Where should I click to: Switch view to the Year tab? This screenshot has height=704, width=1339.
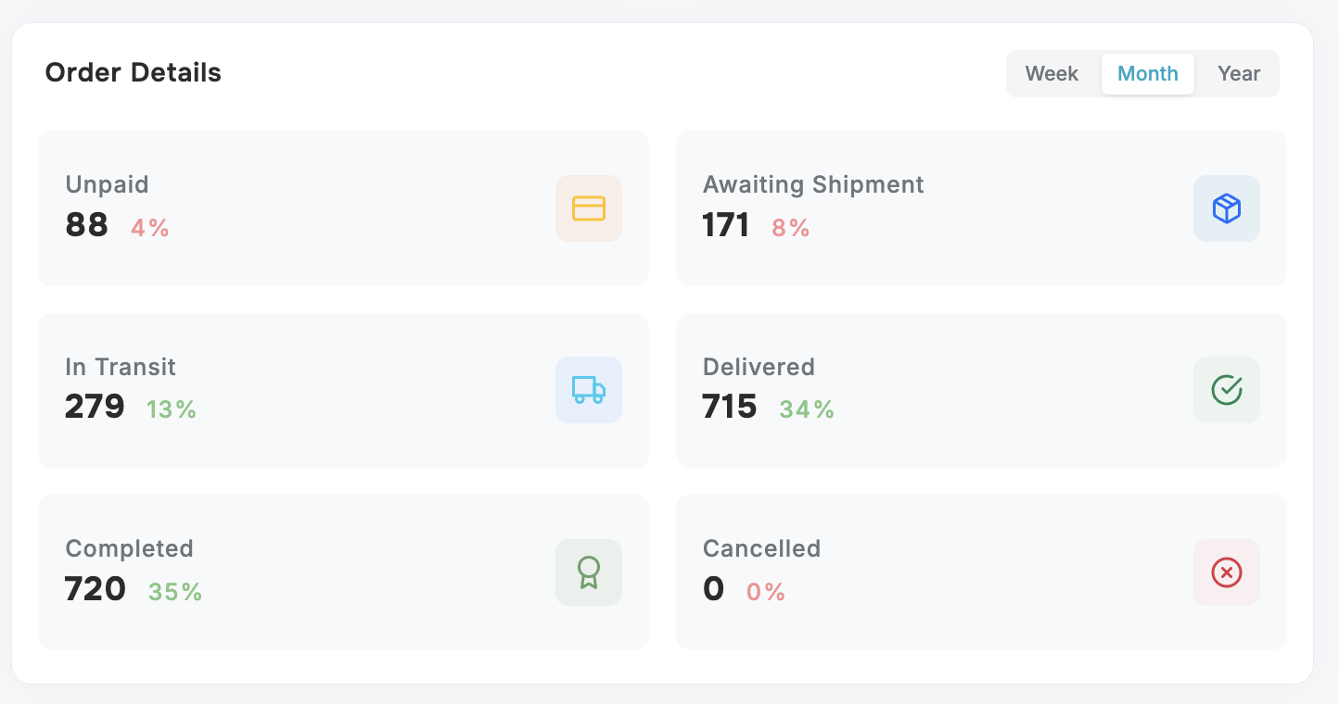click(x=1239, y=74)
